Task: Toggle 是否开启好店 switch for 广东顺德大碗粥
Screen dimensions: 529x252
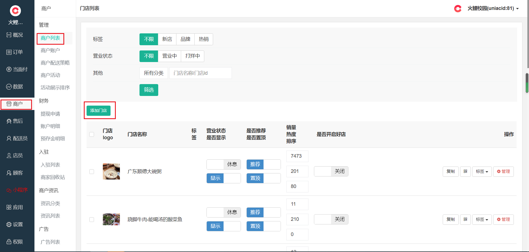Action: [x=331, y=171]
